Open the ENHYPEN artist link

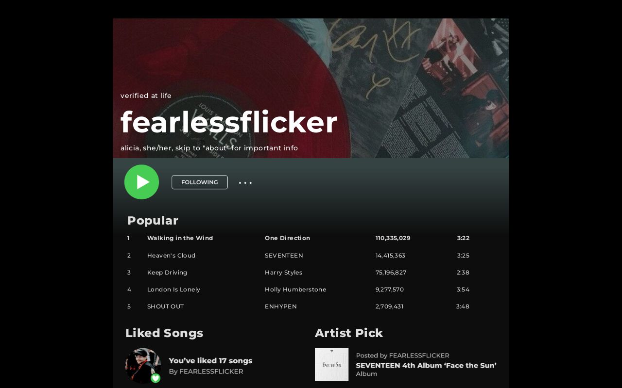click(280, 307)
